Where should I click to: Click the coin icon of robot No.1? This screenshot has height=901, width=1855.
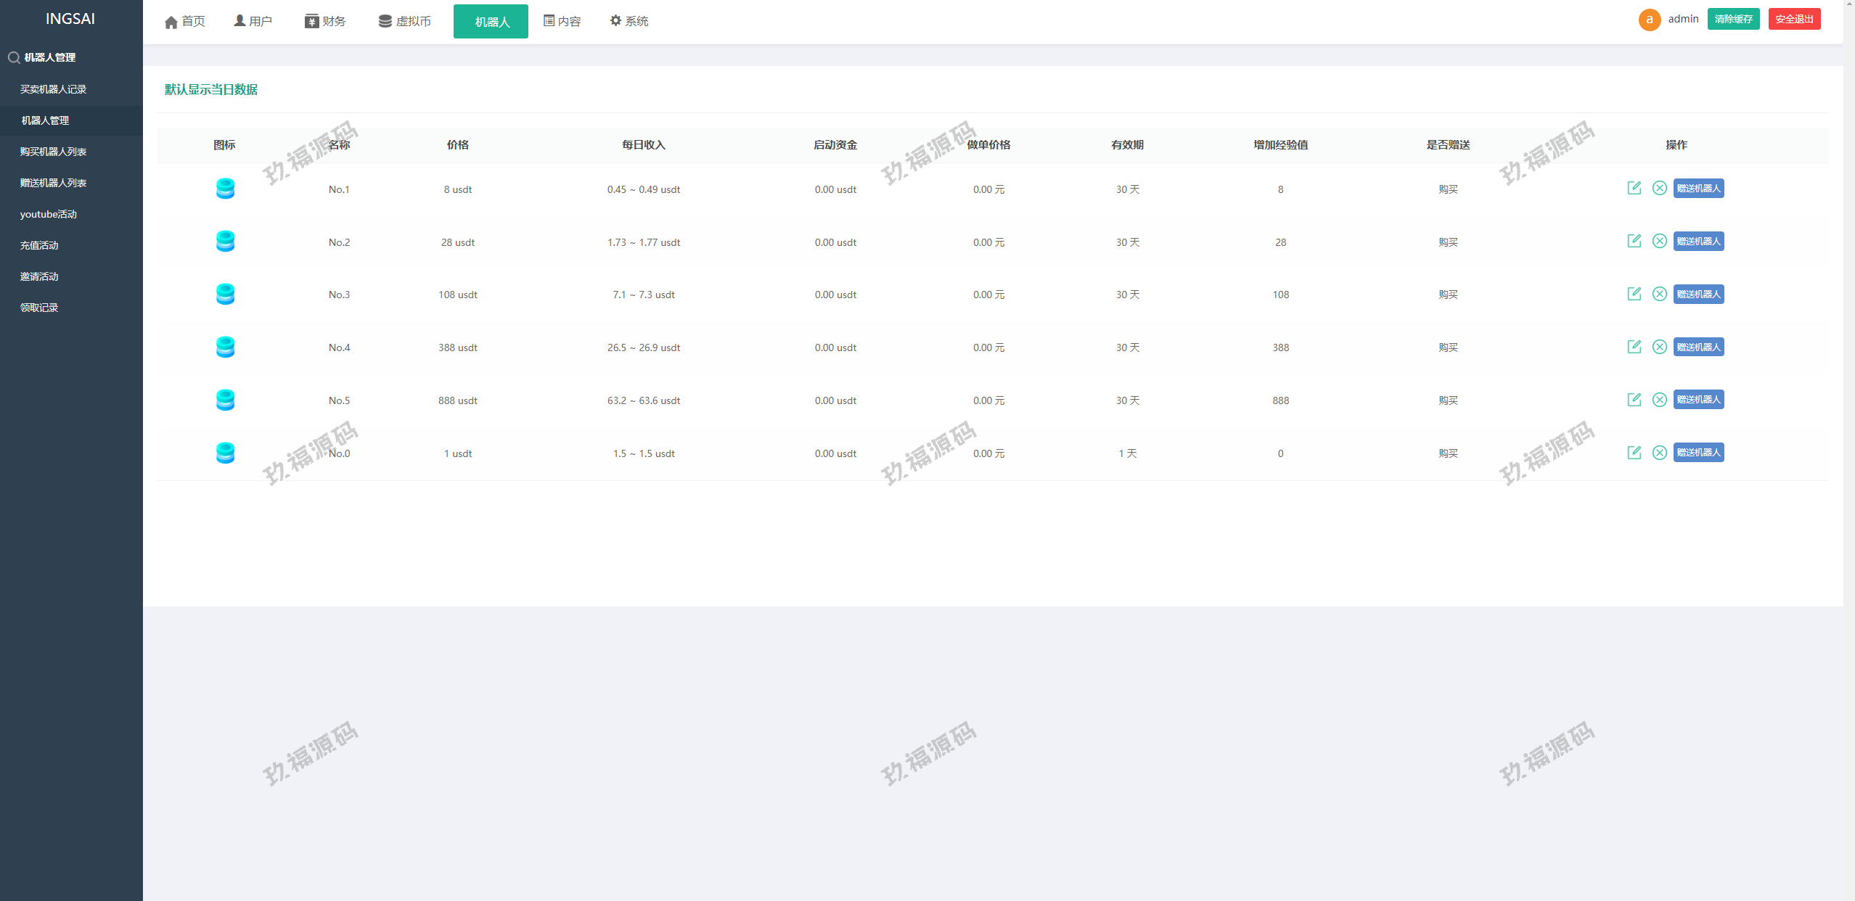tap(225, 189)
